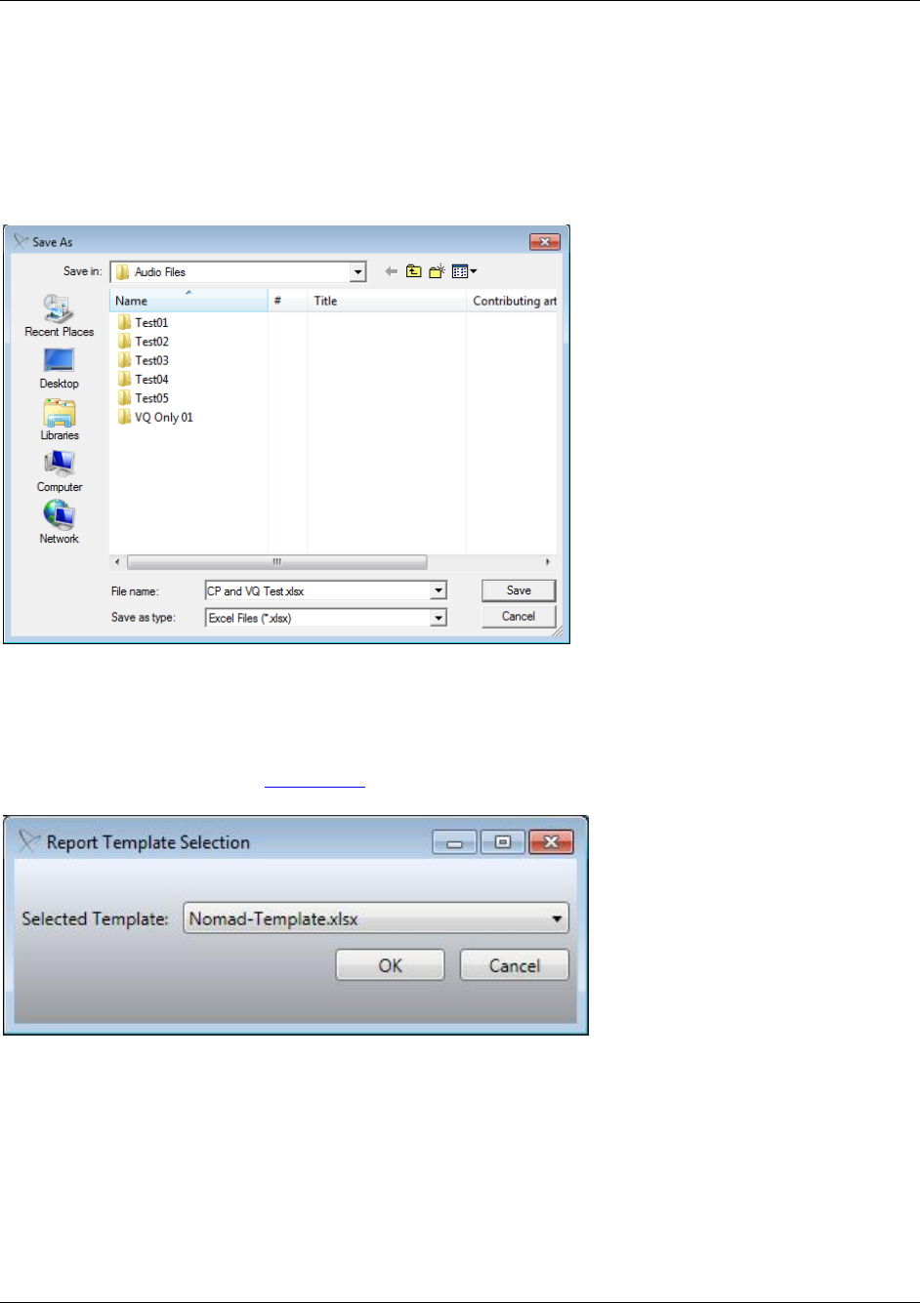
Task: Click the hyperlink above the template dialog
Action: click(x=314, y=783)
